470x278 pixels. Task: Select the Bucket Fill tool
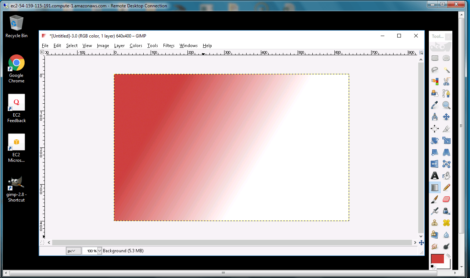coord(446,176)
